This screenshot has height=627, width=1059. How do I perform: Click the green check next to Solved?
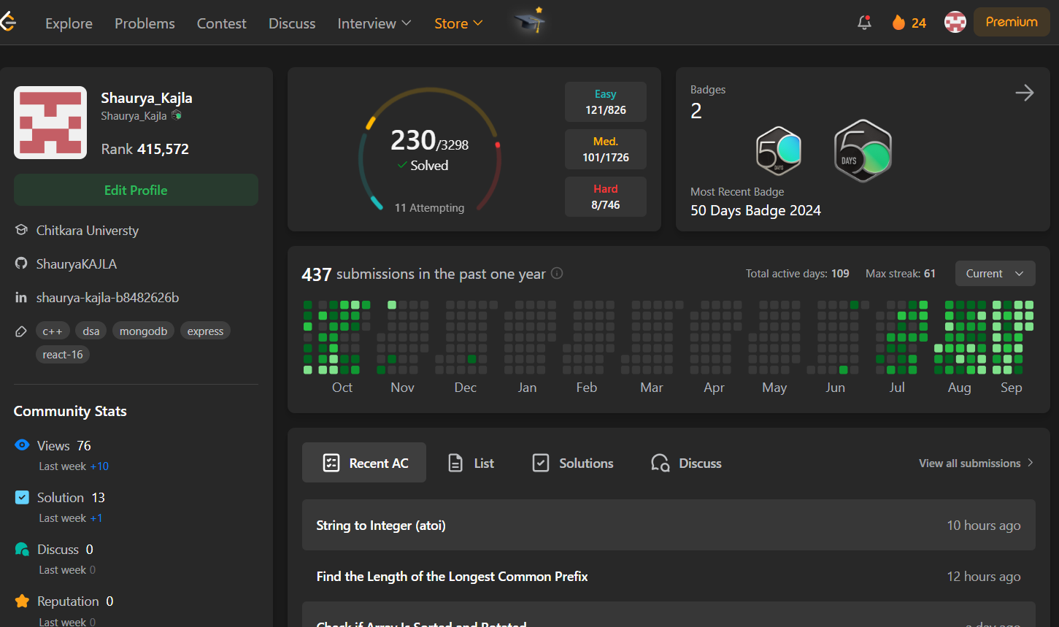pyautogui.click(x=402, y=165)
